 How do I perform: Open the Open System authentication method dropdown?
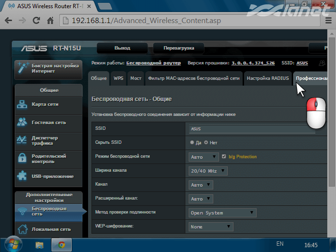[222, 213]
